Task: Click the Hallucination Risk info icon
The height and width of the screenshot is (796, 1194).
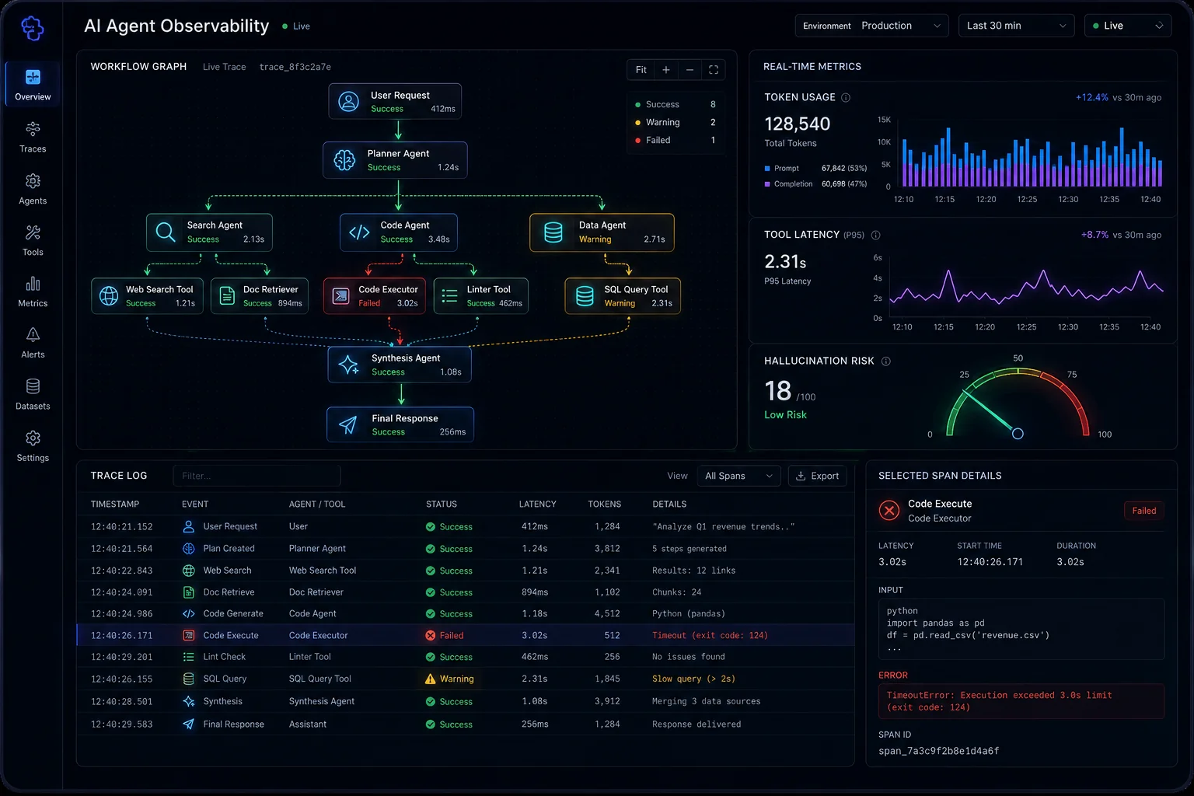Action: (x=885, y=361)
